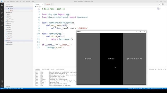Open the run button dropdown arrow
The image size is (167, 93).
point(161,4)
